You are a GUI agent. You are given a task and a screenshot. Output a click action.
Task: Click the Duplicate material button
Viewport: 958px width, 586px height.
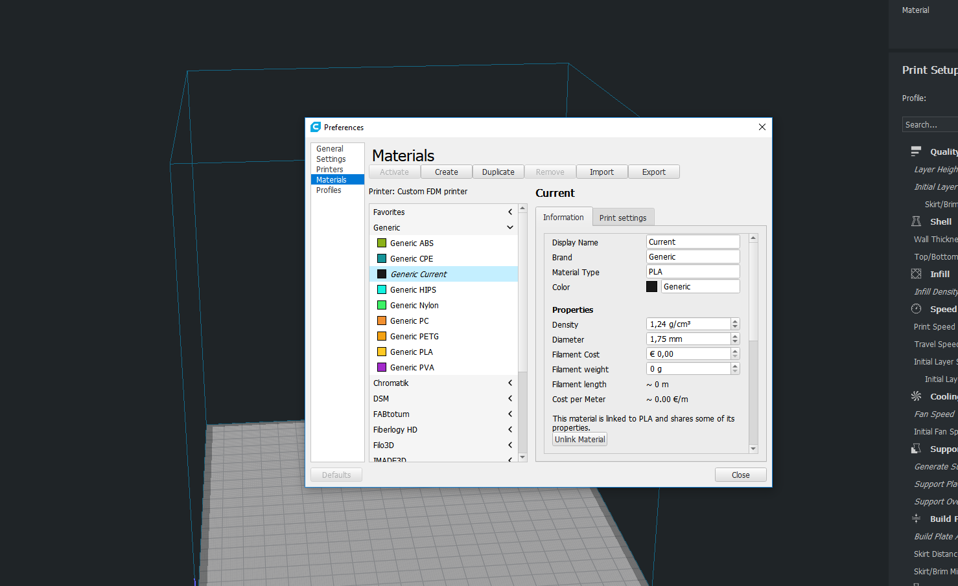click(498, 172)
